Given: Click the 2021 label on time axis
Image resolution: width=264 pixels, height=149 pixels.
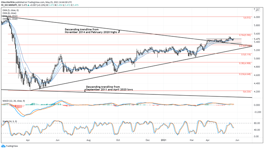Looking at the screenshot, I should [163, 140].
